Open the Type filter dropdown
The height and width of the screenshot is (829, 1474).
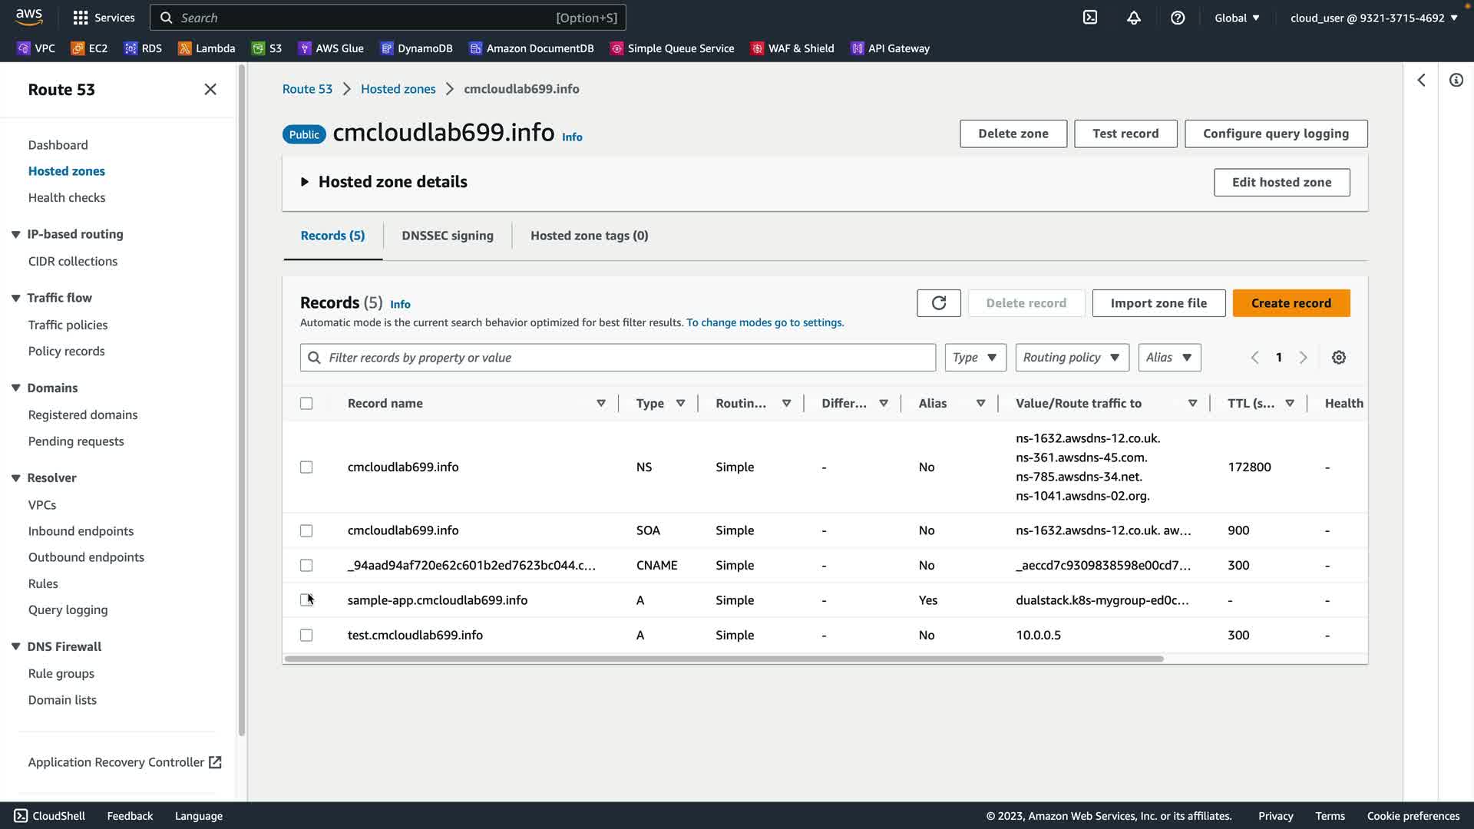pyautogui.click(x=975, y=358)
